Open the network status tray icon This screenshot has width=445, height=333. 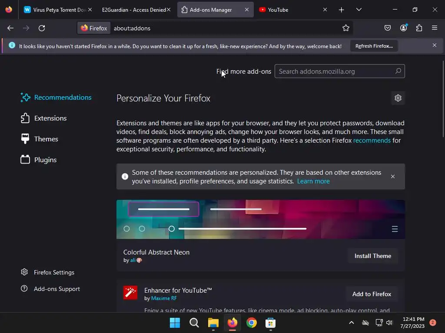pyautogui.click(x=379, y=323)
